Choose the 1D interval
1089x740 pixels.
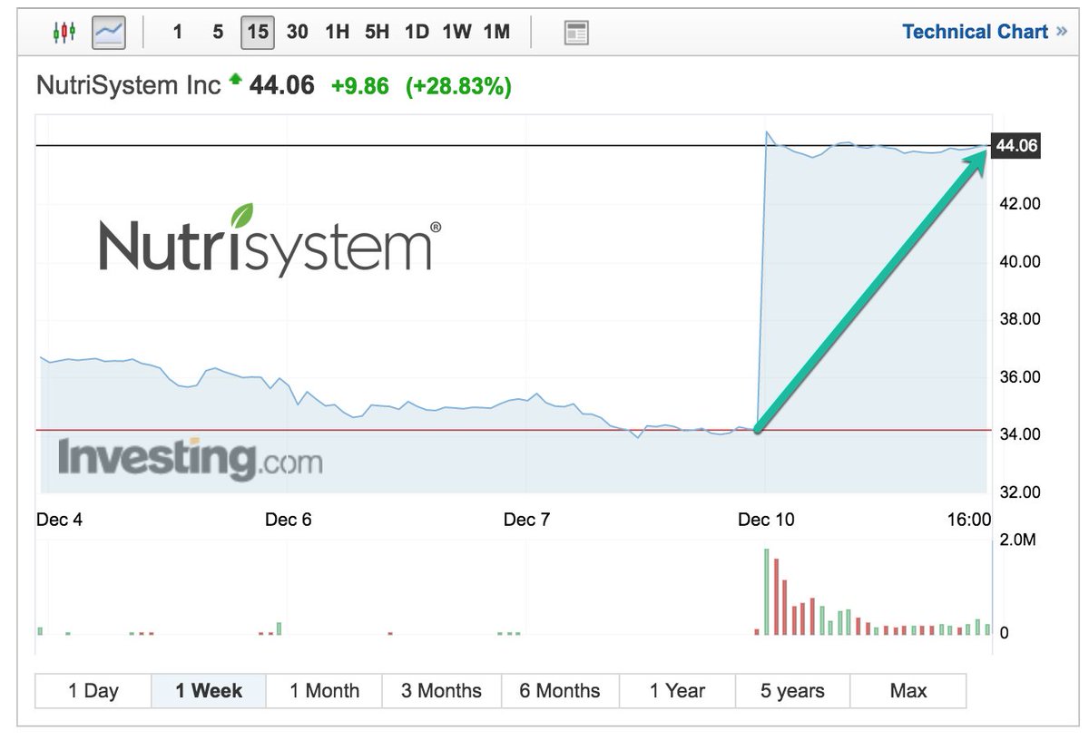tap(417, 33)
